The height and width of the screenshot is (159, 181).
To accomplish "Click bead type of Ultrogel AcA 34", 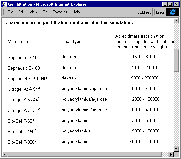I will [84, 110].
